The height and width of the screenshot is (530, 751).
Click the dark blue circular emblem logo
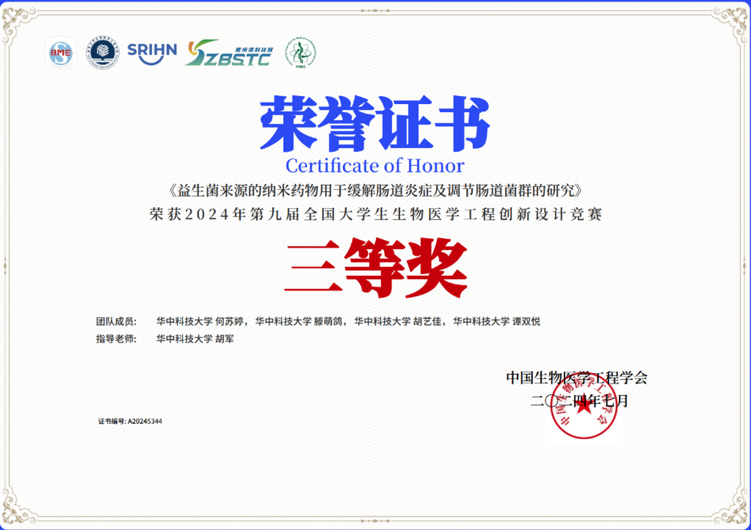pos(102,52)
